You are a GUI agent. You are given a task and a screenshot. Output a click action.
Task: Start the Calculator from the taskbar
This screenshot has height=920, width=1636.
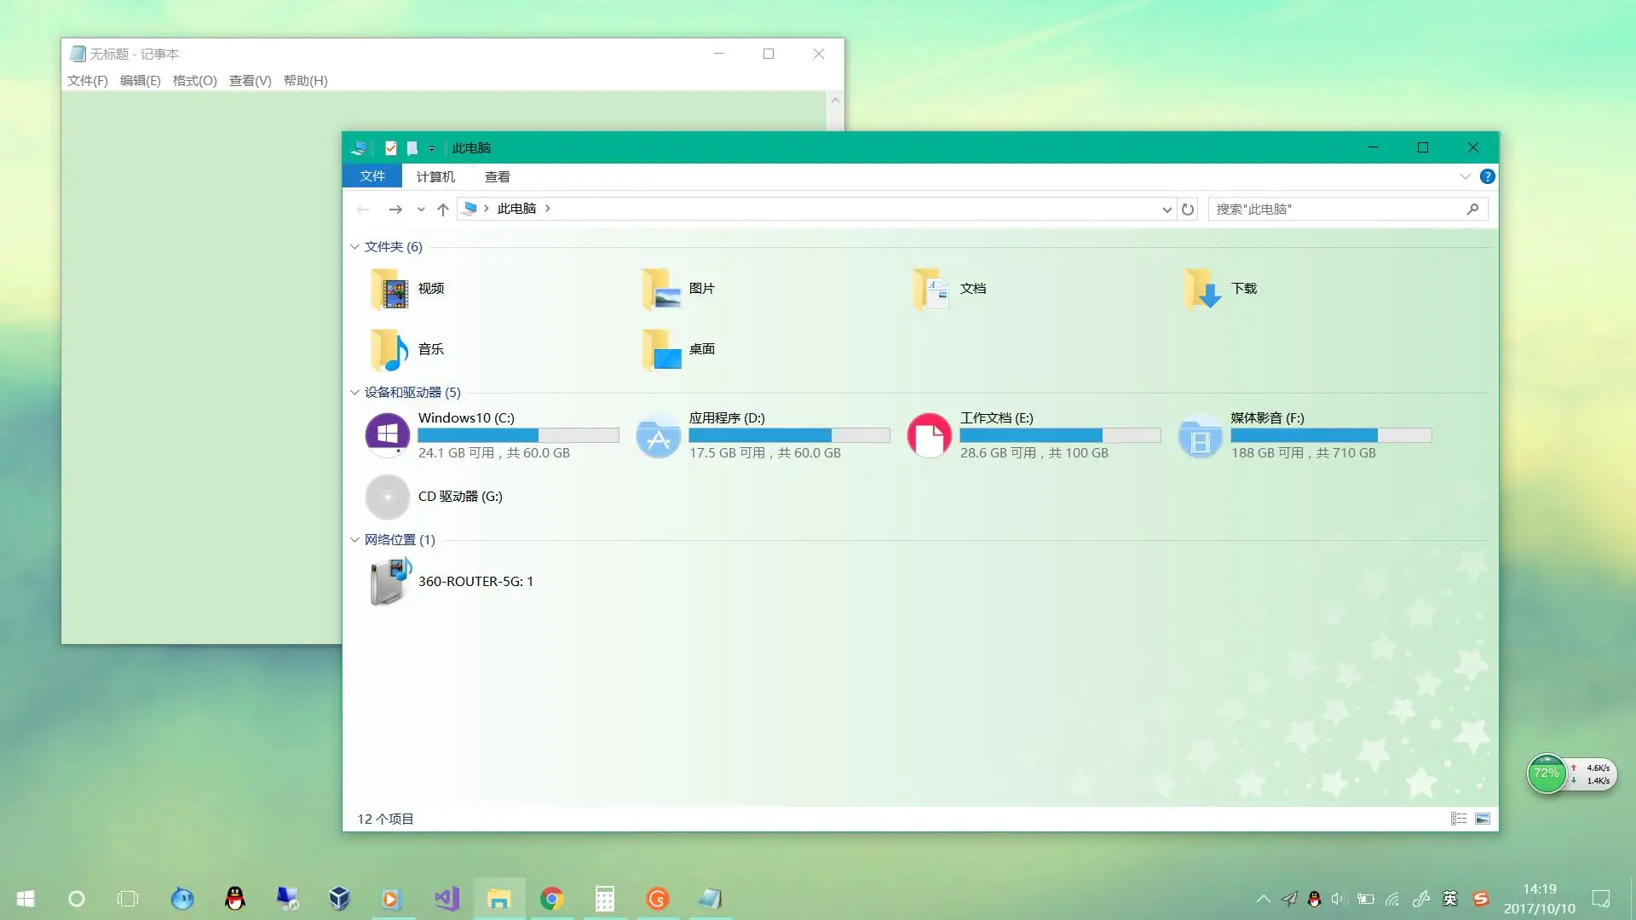605,899
